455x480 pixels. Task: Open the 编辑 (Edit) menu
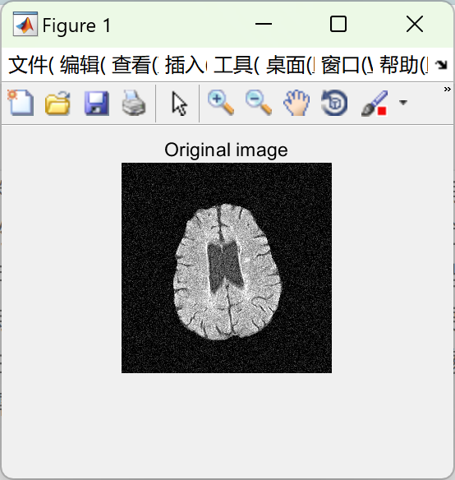point(83,65)
